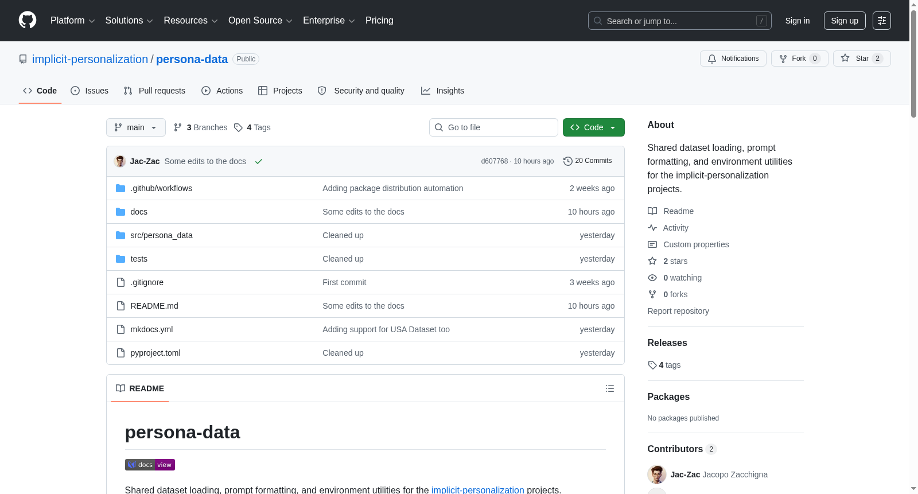Click the GitHub logo icon
This screenshot has width=918, height=494.
coord(28,21)
